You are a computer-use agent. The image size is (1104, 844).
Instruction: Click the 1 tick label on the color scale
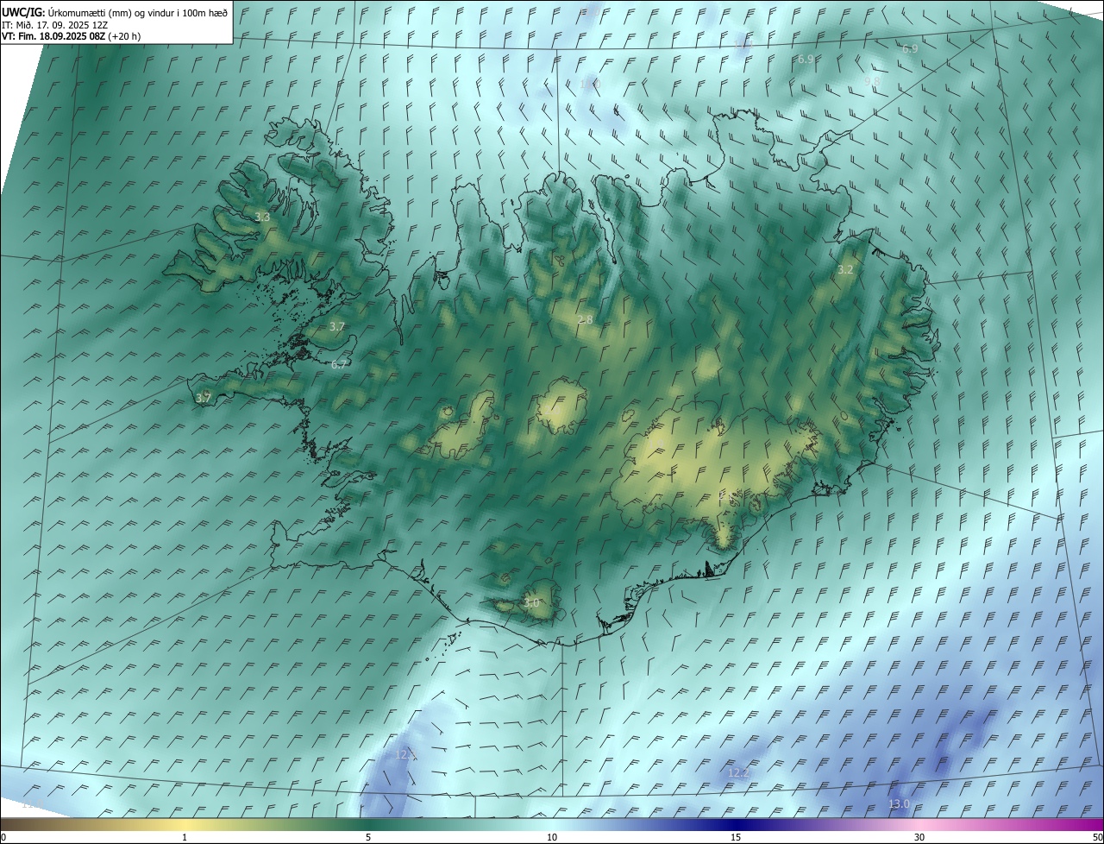pyautogui.click(x=185, y=837)
